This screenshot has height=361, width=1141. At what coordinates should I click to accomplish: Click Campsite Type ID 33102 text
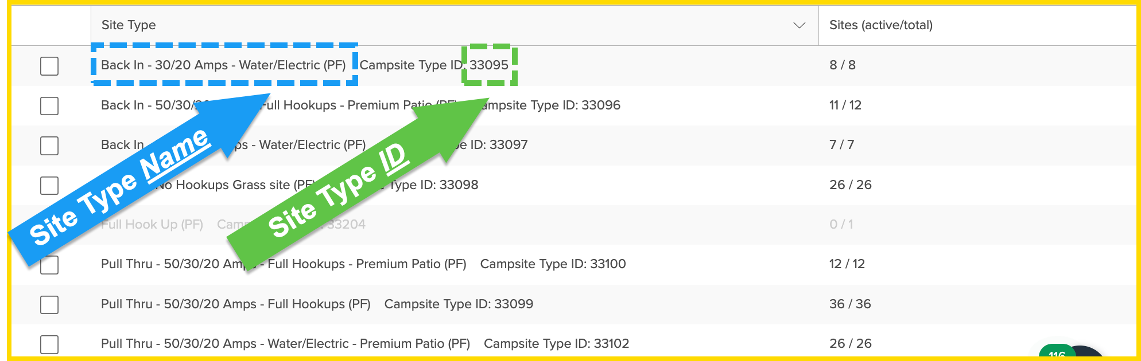(555, 344)
